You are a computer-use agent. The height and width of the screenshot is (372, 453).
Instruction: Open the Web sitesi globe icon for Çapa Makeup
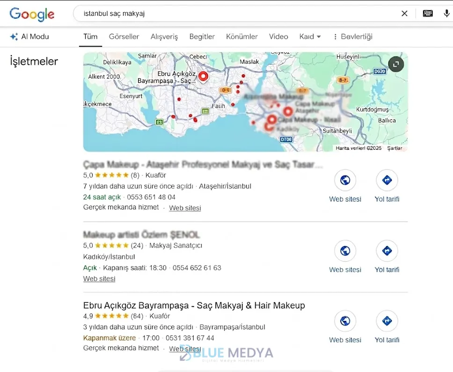tap(345, 180)
